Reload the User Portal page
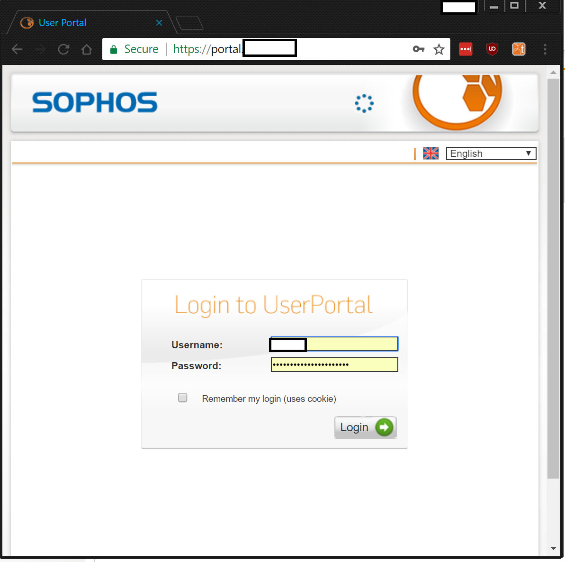The image size is (565, 562). pos(63,49)
